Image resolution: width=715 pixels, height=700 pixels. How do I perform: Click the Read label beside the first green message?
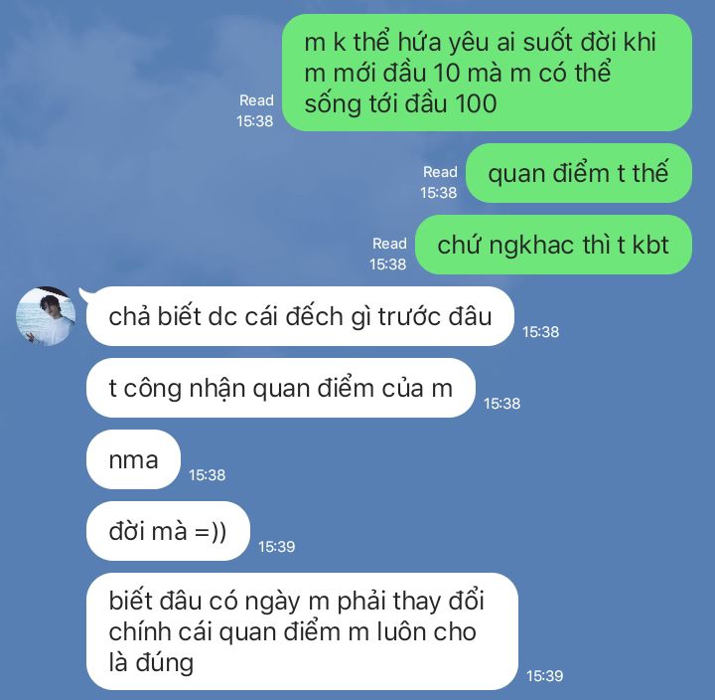(256, 100)
